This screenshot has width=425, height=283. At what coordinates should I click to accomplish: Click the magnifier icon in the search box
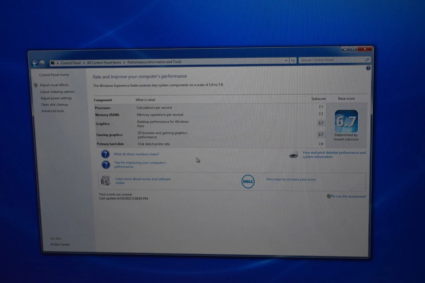coord(367,59)
